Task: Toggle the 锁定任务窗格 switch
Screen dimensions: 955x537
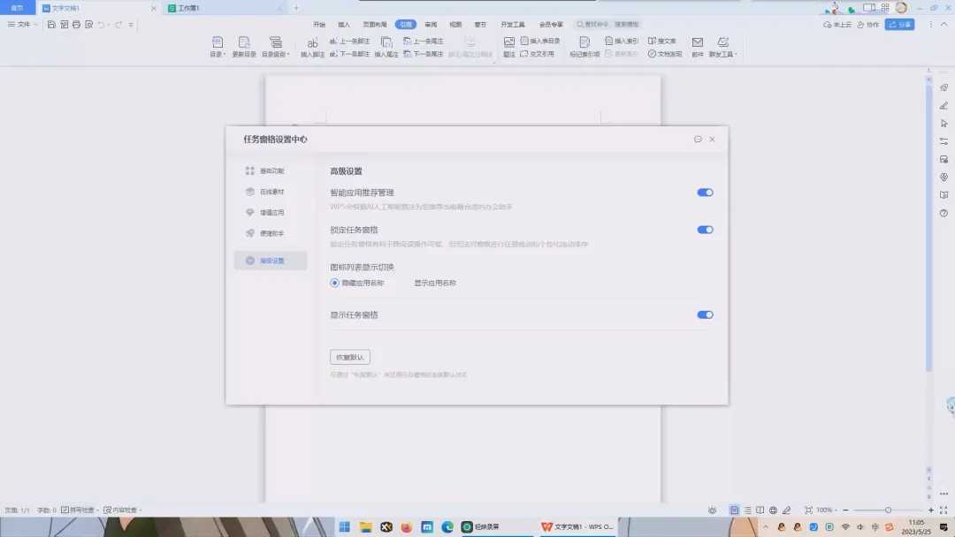Action: (705, 230)
